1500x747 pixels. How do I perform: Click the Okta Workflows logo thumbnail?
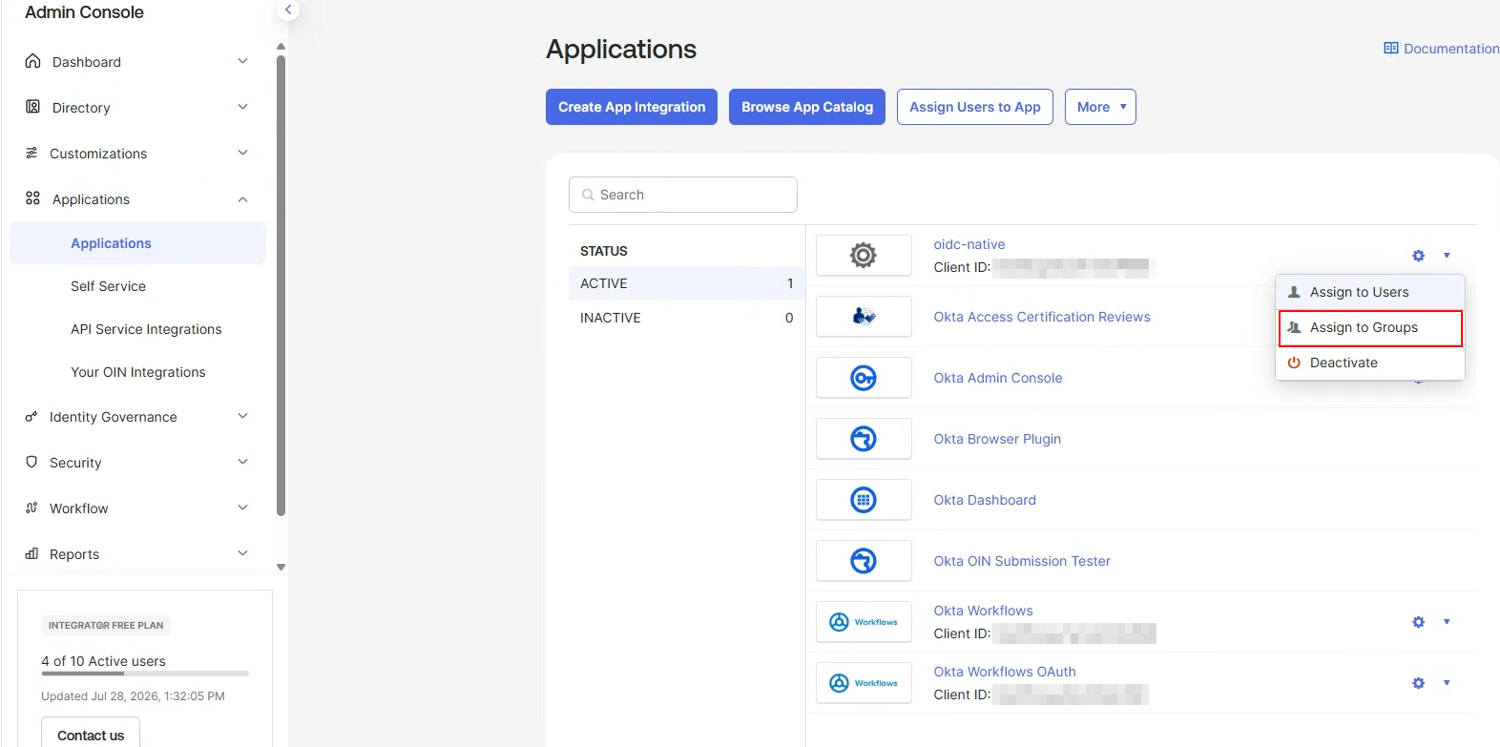(864, 622)
